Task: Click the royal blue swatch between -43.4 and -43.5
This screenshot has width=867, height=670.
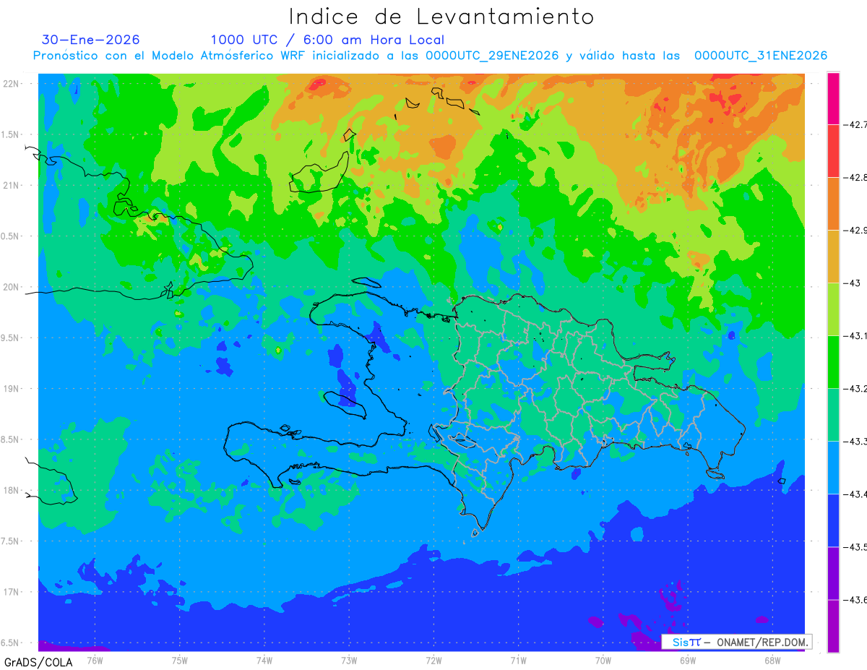Action: 833,520
